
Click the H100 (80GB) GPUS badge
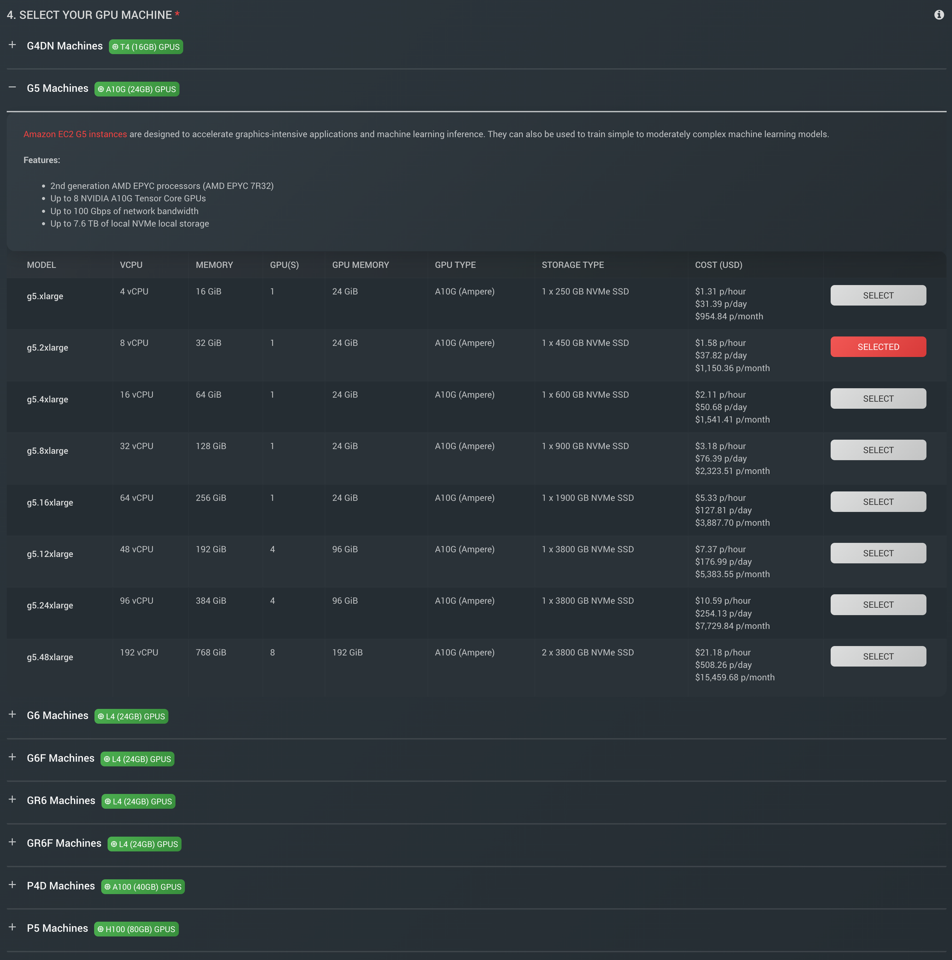[x=136, y=929]
